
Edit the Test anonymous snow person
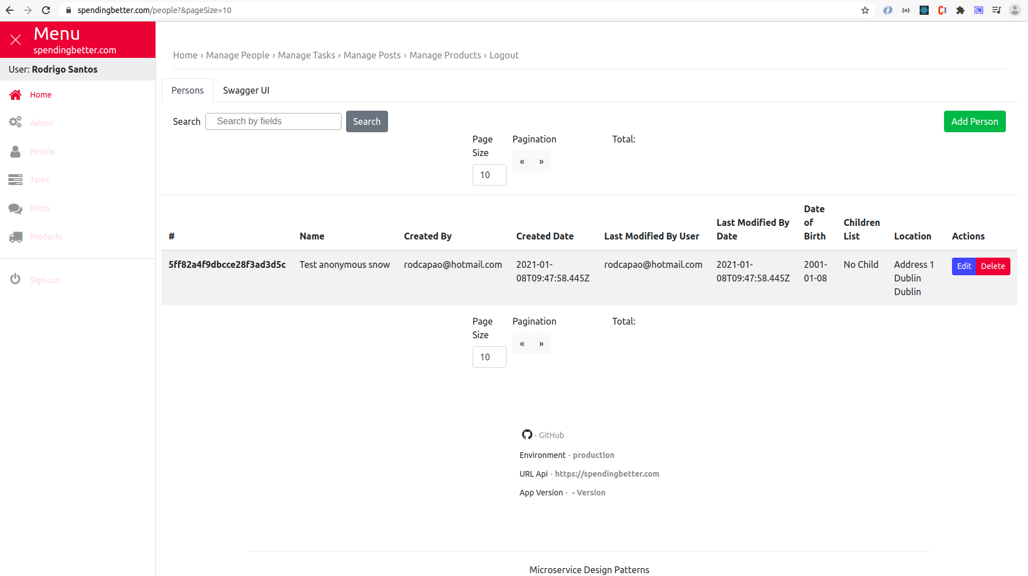coord(964,266)
